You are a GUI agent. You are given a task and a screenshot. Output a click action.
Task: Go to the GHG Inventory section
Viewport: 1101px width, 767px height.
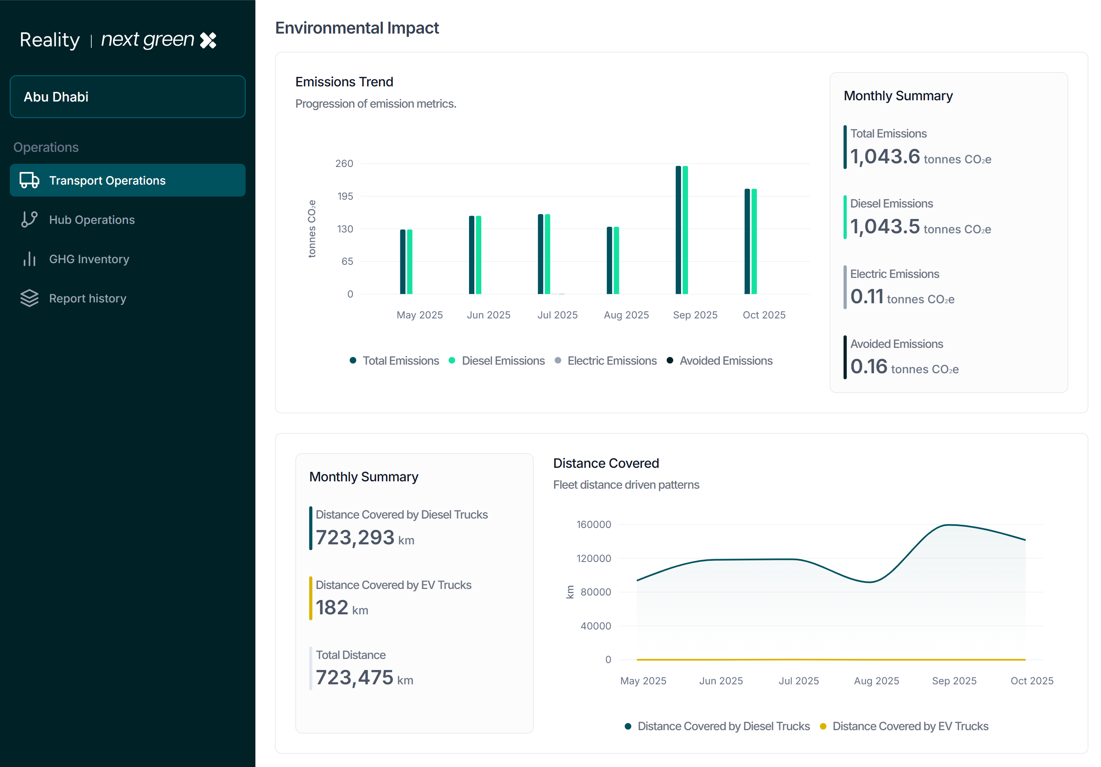89,259
